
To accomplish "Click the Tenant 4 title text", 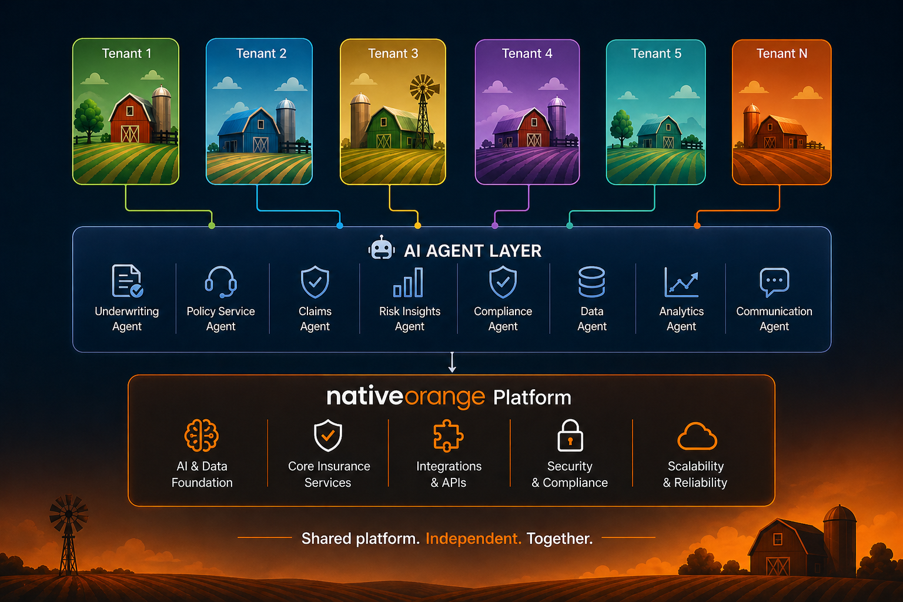I will pyautogui.click(x=527, y=53).
